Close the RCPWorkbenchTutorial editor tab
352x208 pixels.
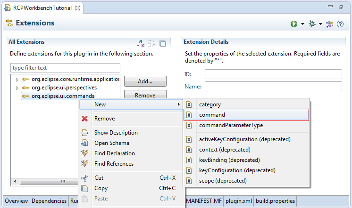click(x=77, y=8)
